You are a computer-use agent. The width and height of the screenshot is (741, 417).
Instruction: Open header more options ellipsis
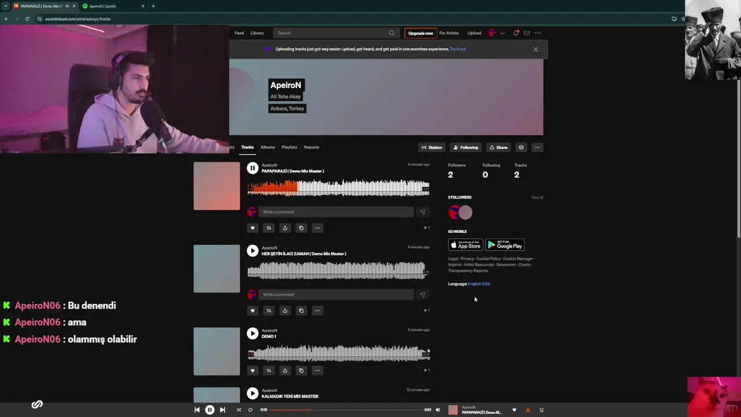[537, 33]
